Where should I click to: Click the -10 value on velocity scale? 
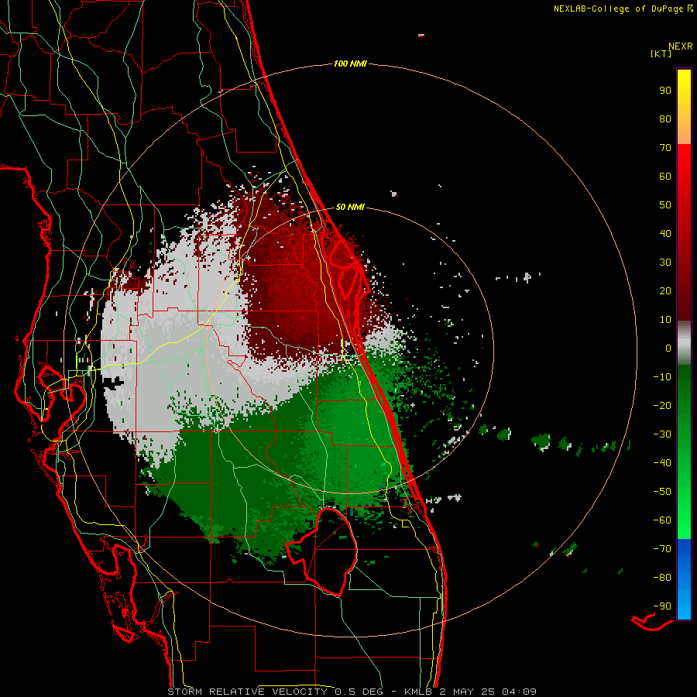(662, 377)
